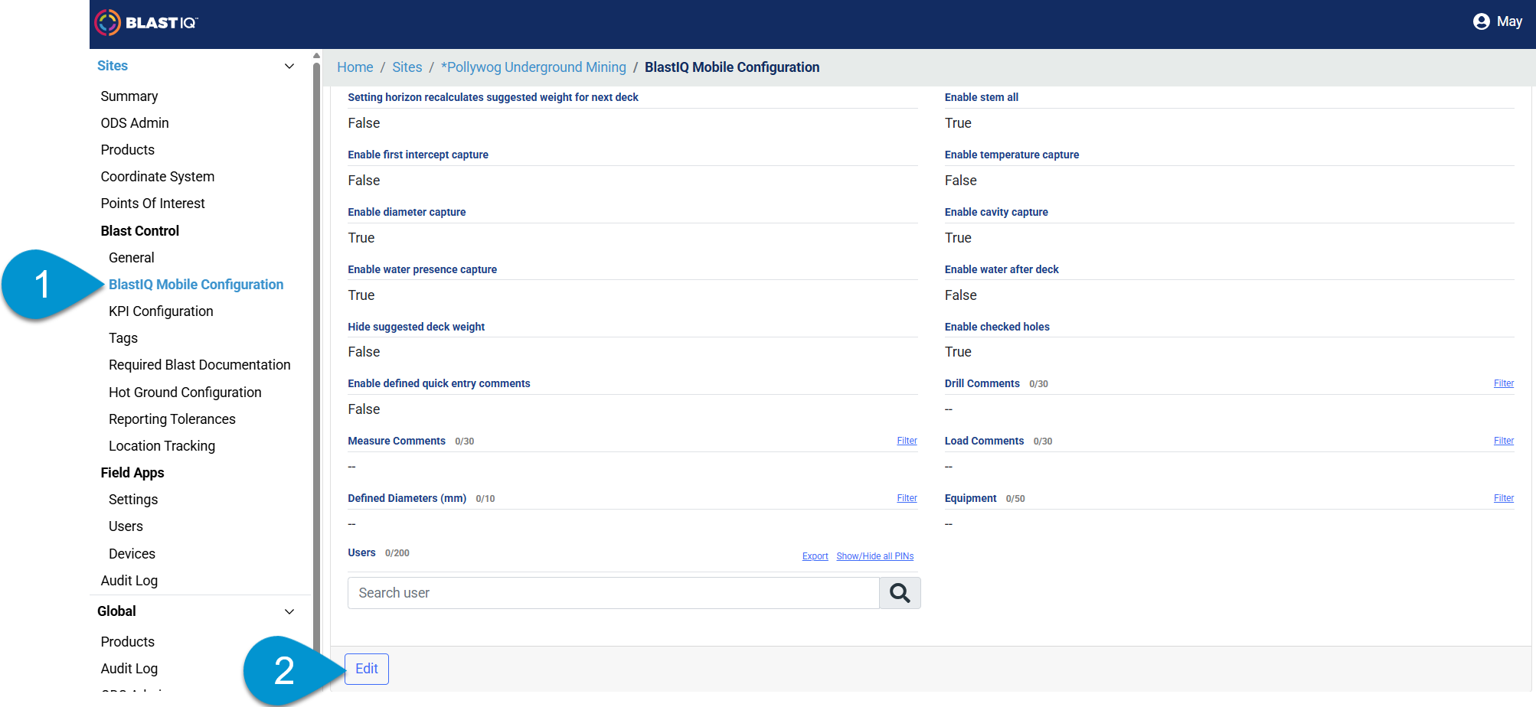Click Filter link for Equipment
Image resolution: width=1536 pixels, height=707 pixels.
1504,498
